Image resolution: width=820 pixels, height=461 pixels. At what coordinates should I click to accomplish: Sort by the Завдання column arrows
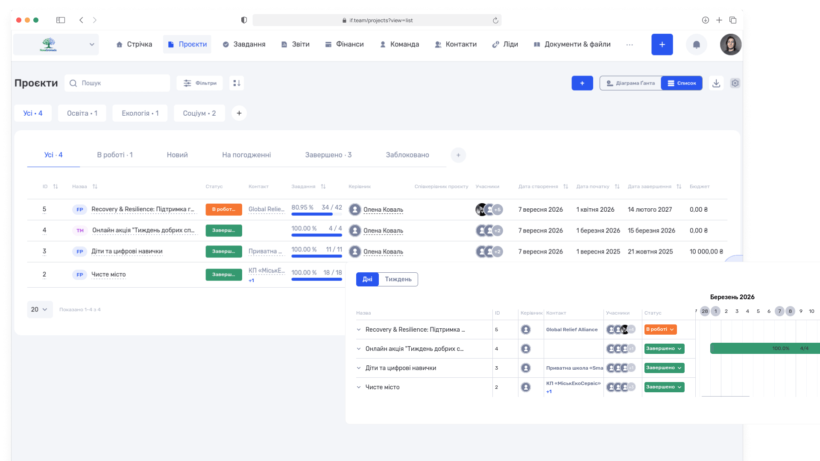pos(323,187)
